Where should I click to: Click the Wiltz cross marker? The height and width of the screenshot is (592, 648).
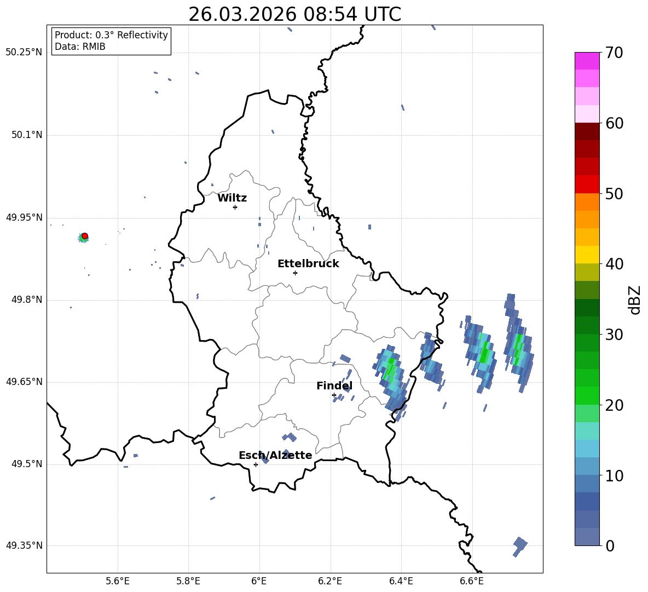point(235,207)
